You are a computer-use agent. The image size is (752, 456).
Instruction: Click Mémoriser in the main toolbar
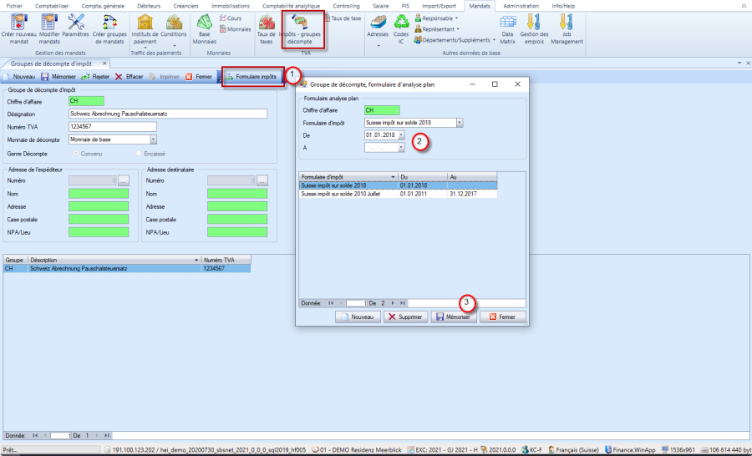pos(58,77)
